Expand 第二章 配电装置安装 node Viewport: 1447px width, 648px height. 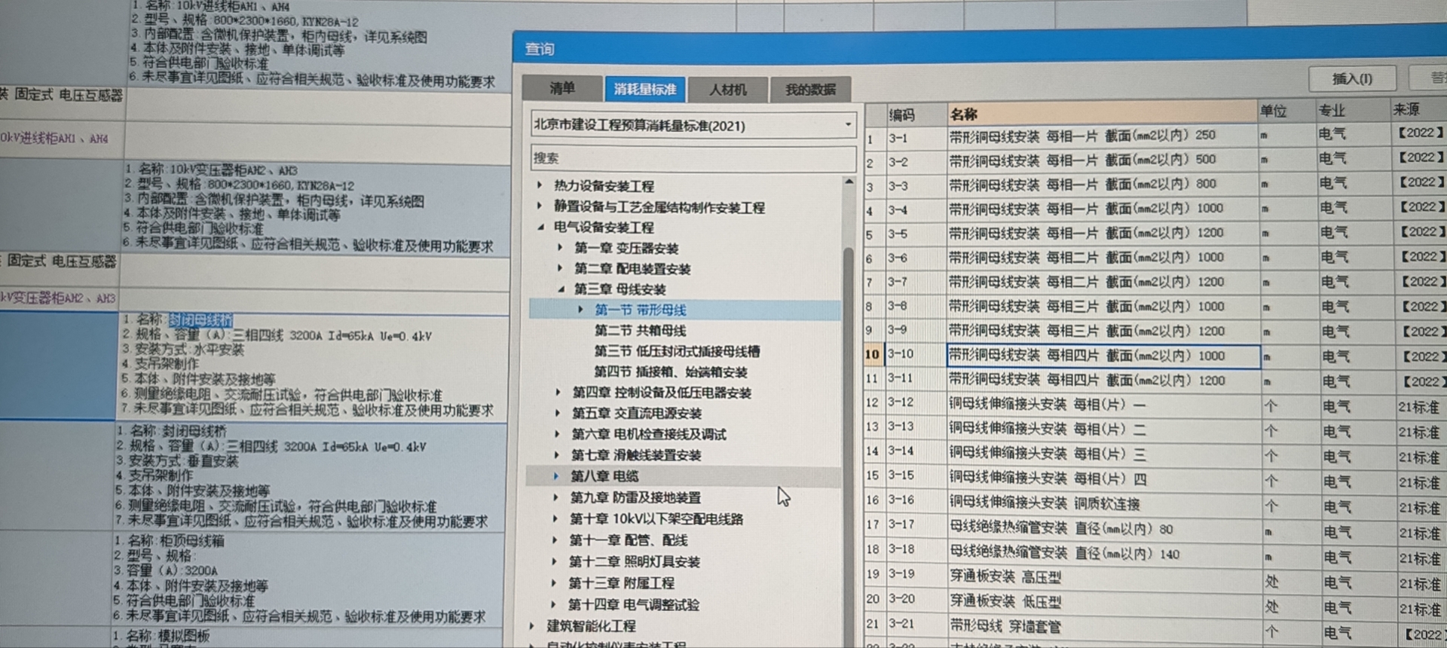(x=560, y=267)
